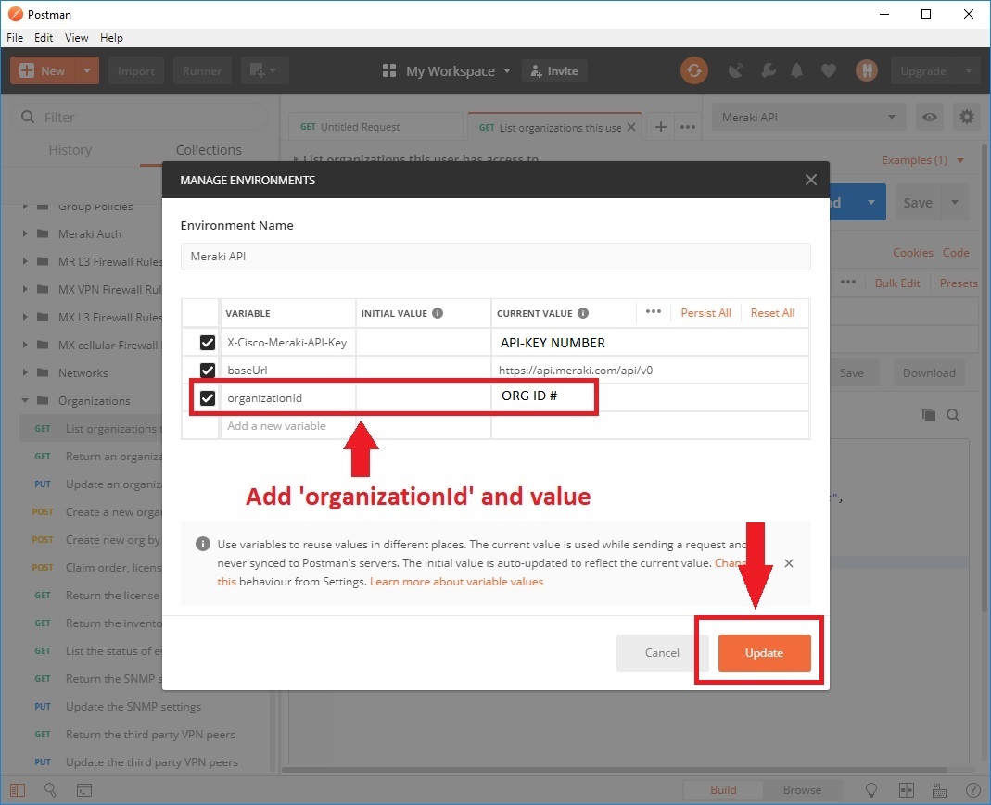Click the Persist All link

pyautogui.click(x=705, y=313)
